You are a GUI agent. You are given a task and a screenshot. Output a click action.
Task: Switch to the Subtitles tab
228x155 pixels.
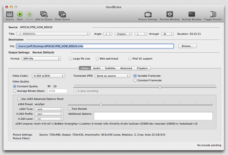[110, 68]
